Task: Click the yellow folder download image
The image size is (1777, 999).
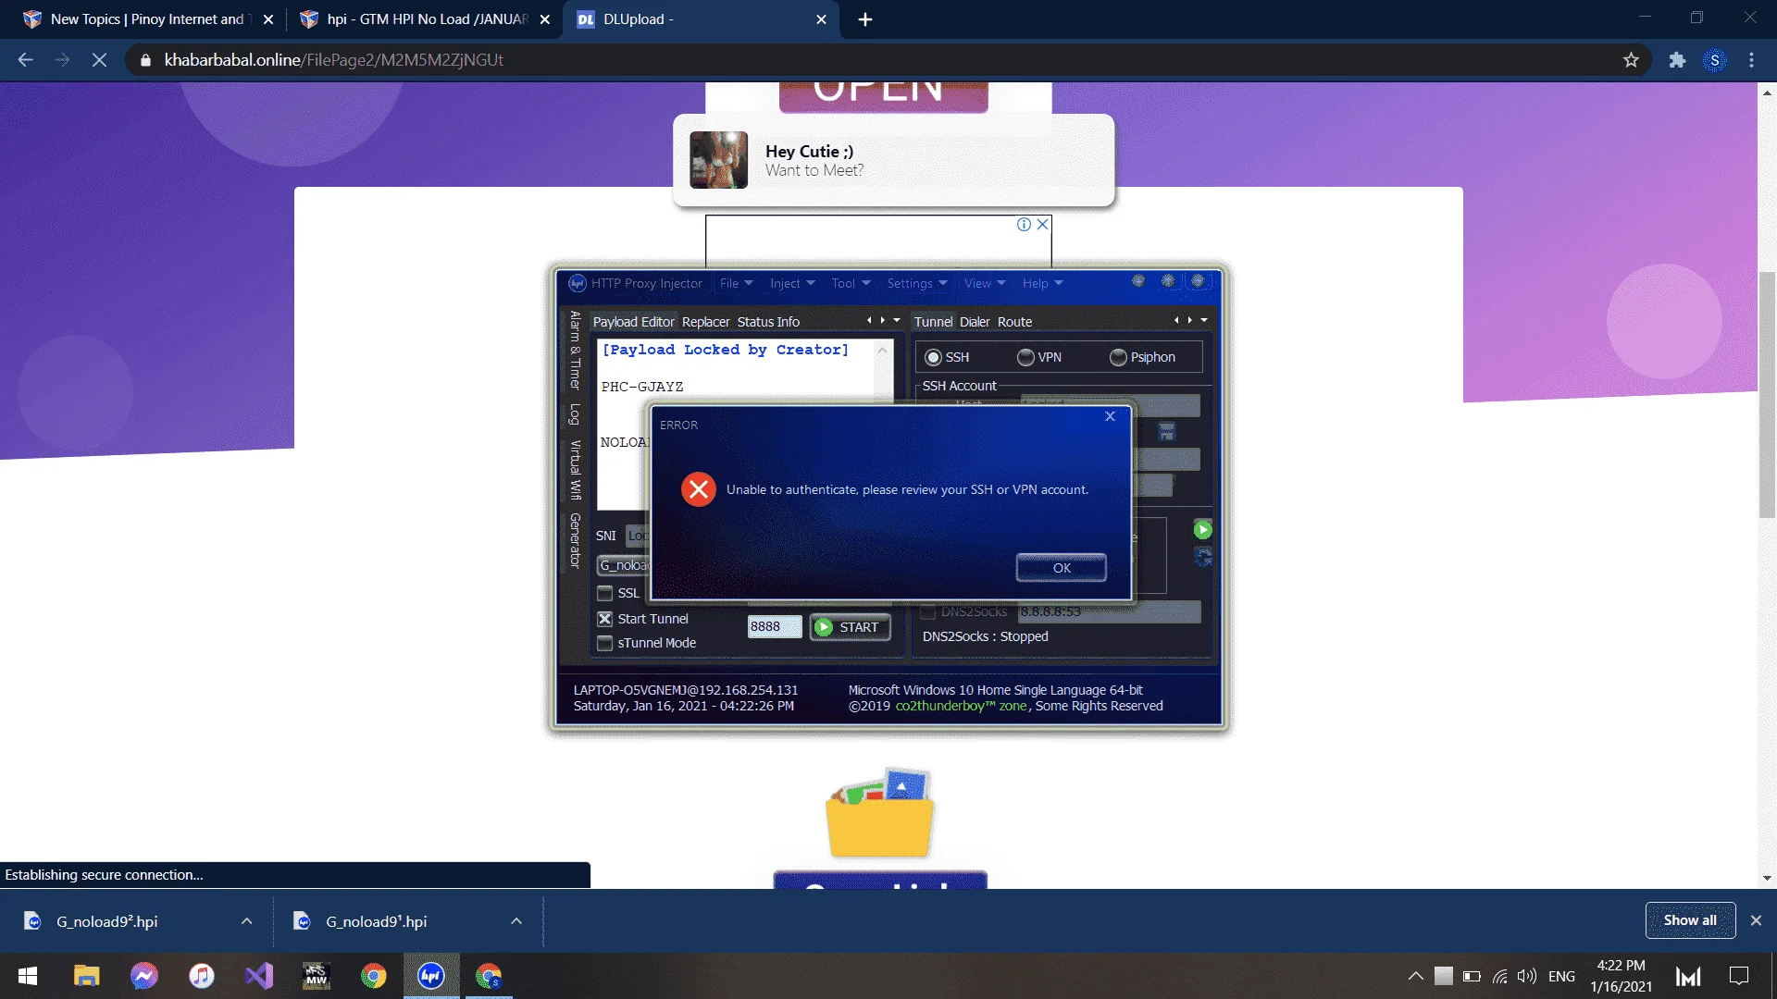Action: point(879,814)
